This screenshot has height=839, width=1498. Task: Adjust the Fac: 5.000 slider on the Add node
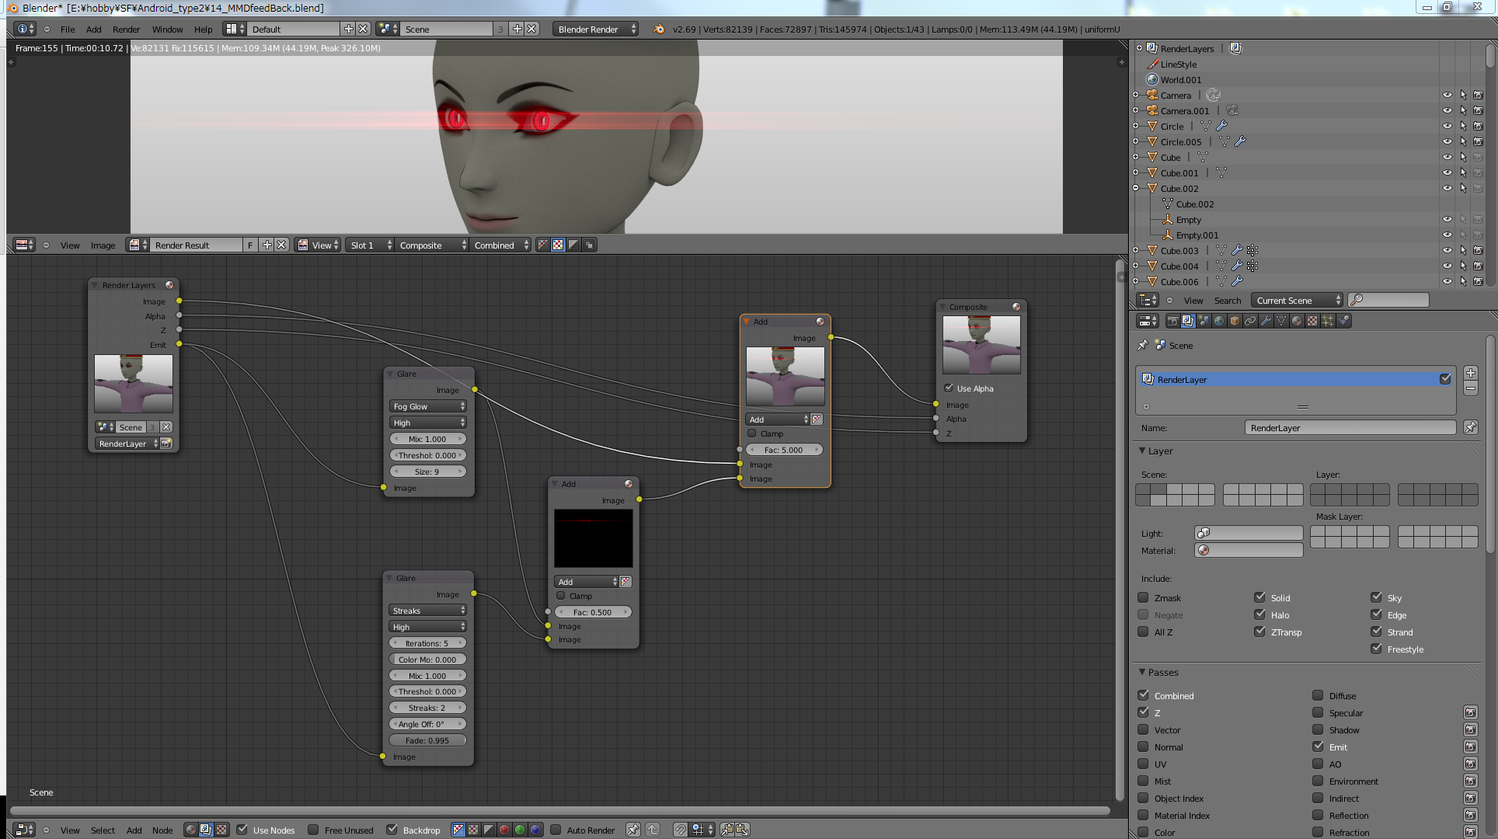click(784, 450)
